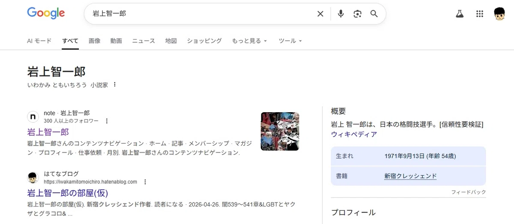Image resolution: width=514 pixels, height=224 pixels.
Task: Click the 概要 heading
Action: click(x=338, y=111)
